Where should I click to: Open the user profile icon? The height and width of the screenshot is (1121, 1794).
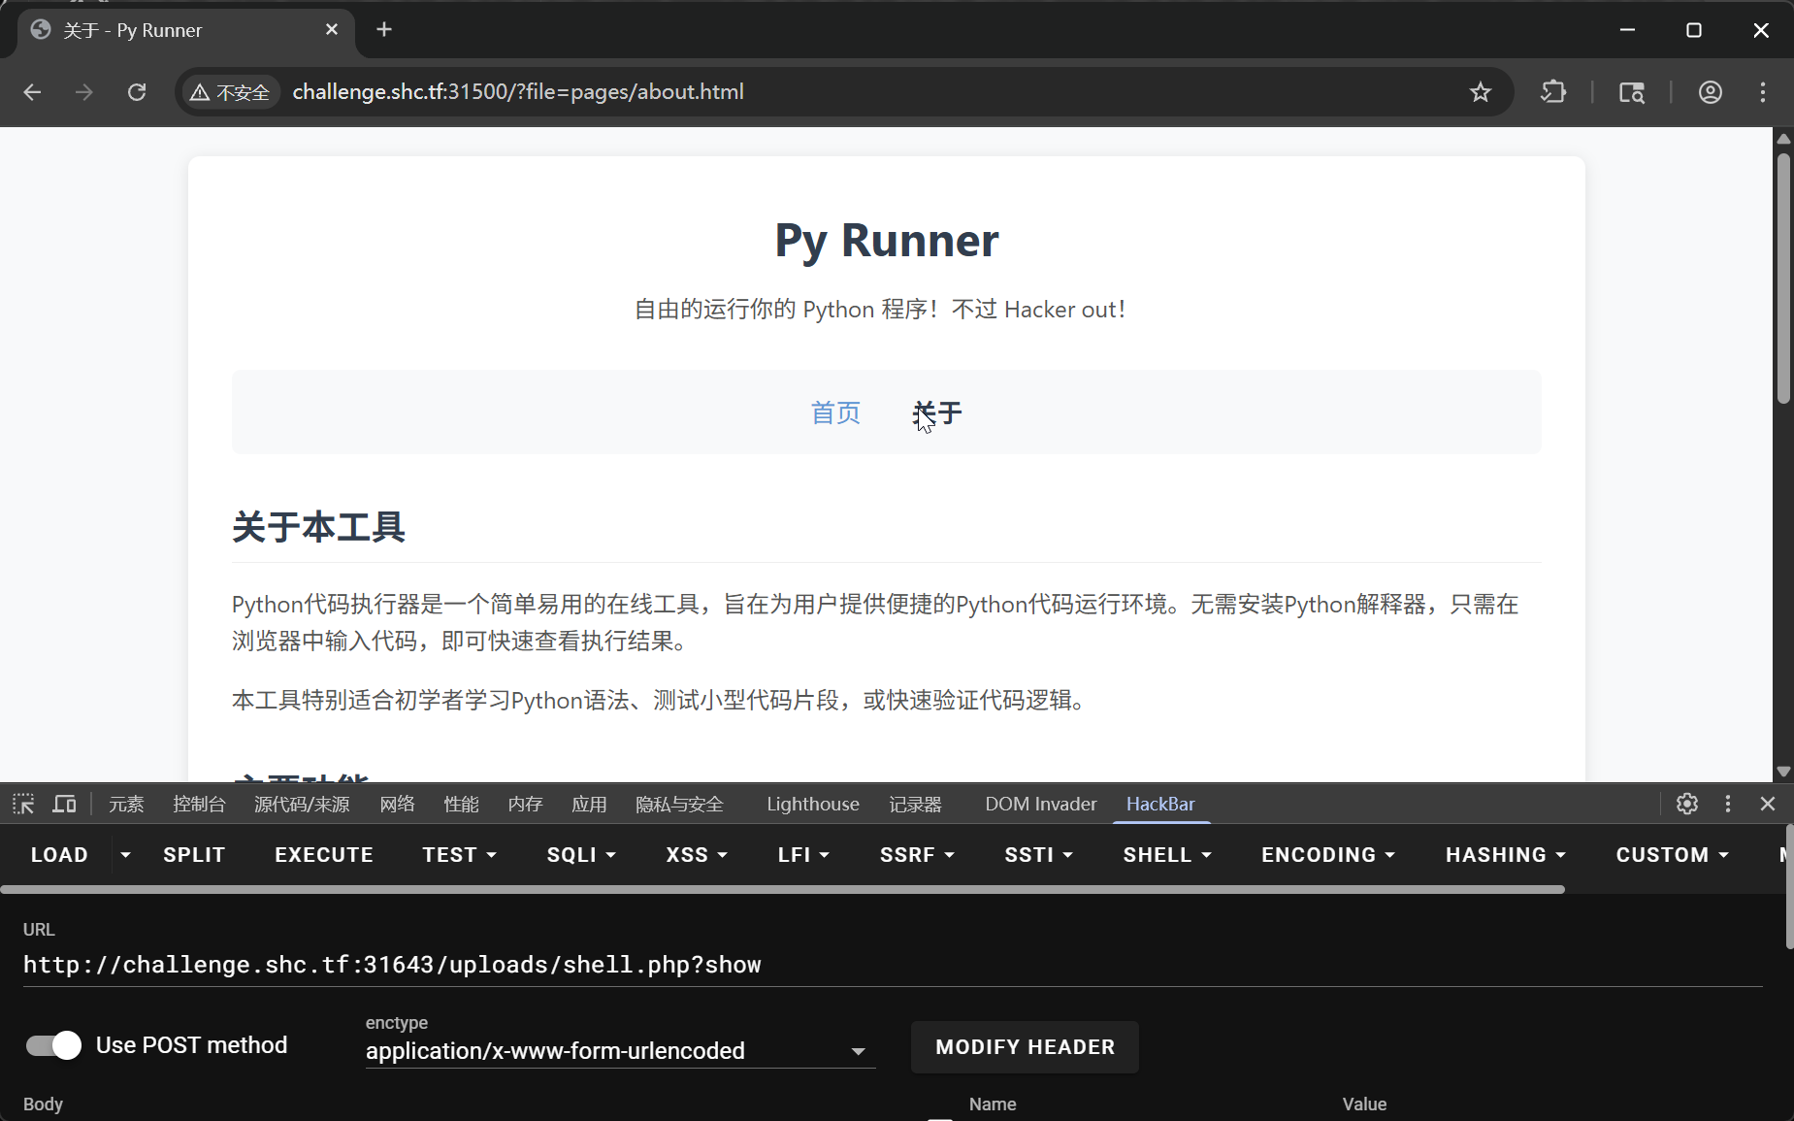(x=1710, y=92)
